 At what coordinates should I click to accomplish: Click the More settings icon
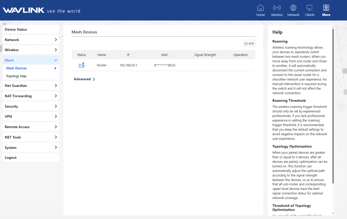coord(326,8)
